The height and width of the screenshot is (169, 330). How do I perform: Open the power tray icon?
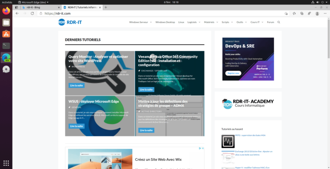tap(323, 2)
